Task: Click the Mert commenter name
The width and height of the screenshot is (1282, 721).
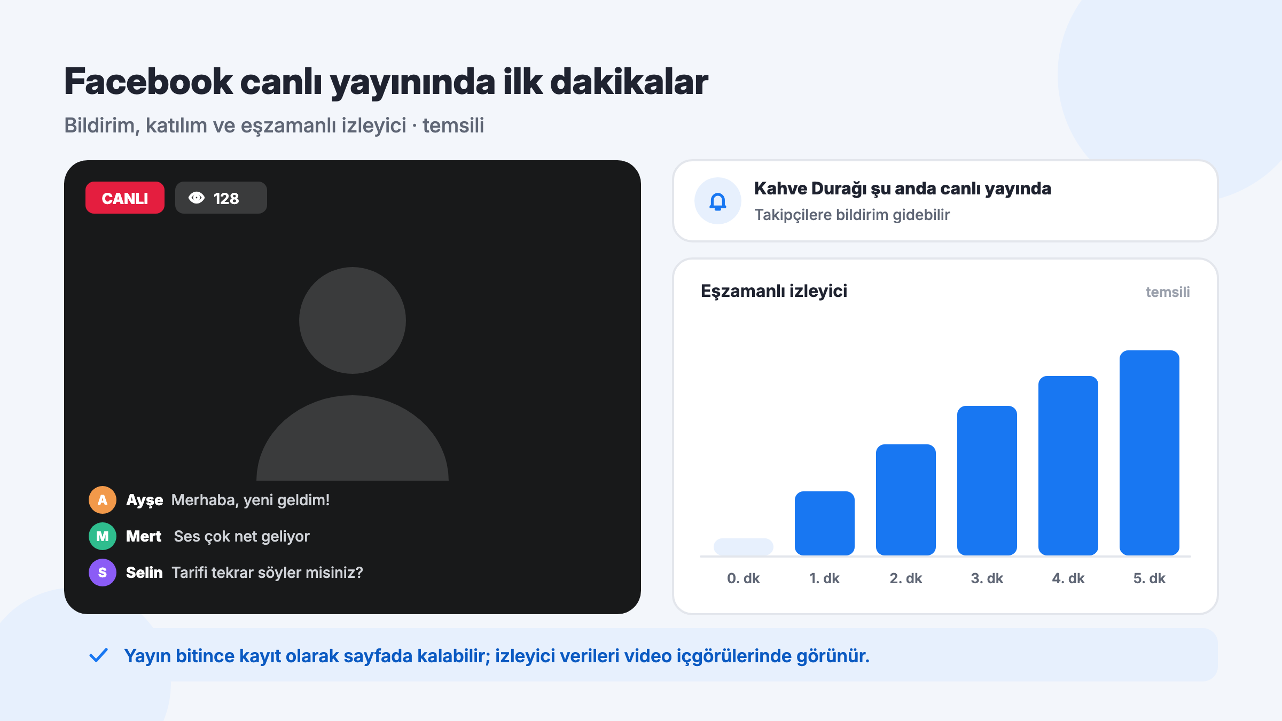Action: (x=144, y=536)
